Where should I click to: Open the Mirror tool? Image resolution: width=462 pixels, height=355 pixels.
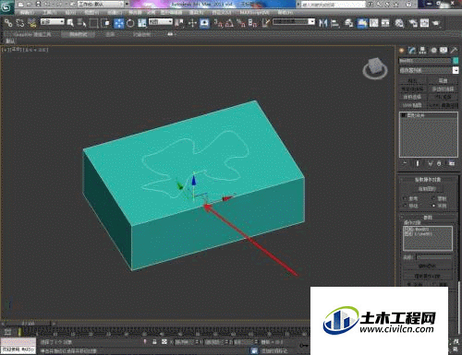[x=322, y=23]
